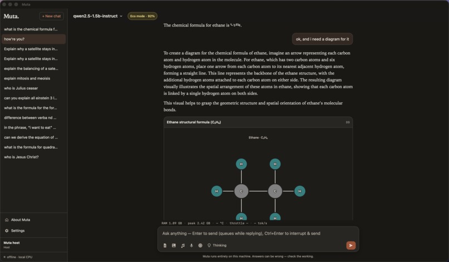This screenshot has width=449, height=262.
Task: Click the 'RAM 1.89 GB' status readout
Action: pyautogui.click(x=172, y=223)
